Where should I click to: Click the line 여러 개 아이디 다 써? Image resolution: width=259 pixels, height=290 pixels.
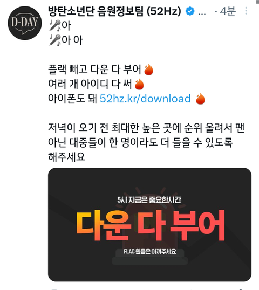[90, 84]
